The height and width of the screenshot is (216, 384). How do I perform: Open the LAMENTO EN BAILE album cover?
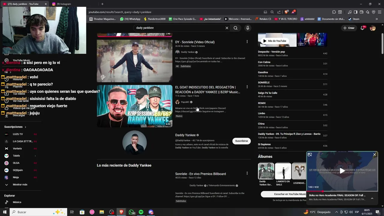(283, 171)
